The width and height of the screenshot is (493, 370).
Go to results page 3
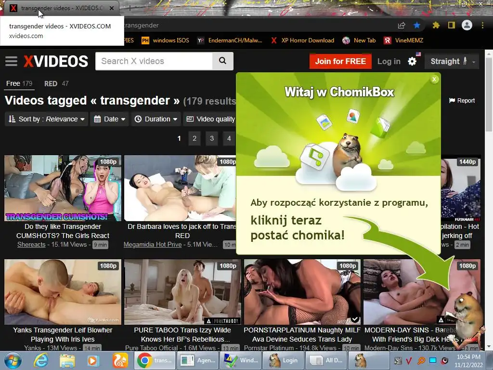(212, 138)
